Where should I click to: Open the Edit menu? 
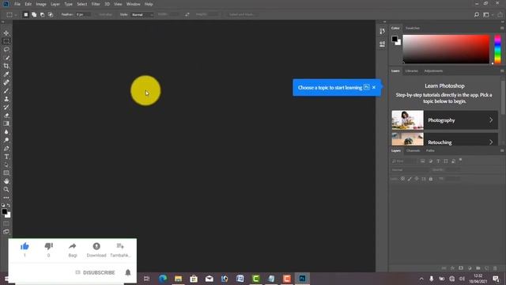[28, 4]
